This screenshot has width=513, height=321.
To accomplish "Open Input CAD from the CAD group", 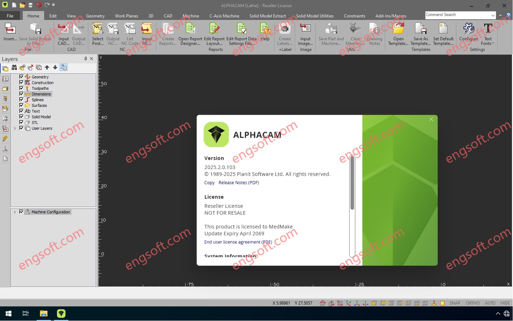I will pyautogui.click(x=64, y=34).
